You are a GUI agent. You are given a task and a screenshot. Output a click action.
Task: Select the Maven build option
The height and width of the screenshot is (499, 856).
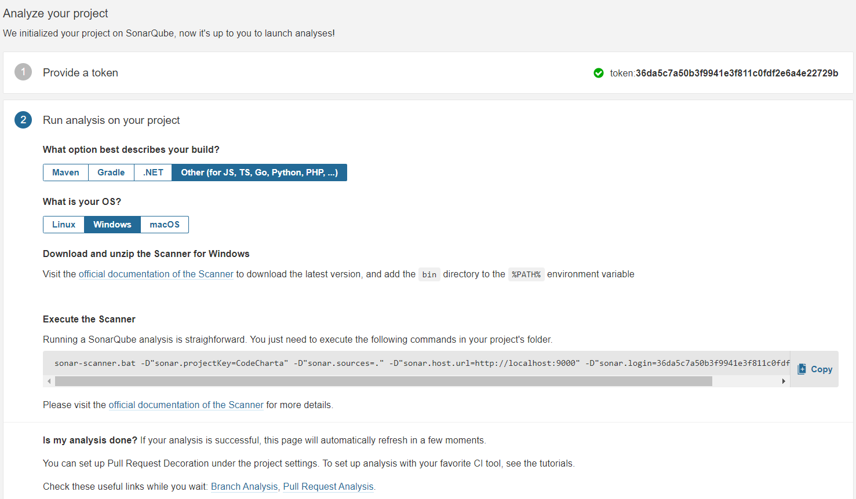point(65,173)
